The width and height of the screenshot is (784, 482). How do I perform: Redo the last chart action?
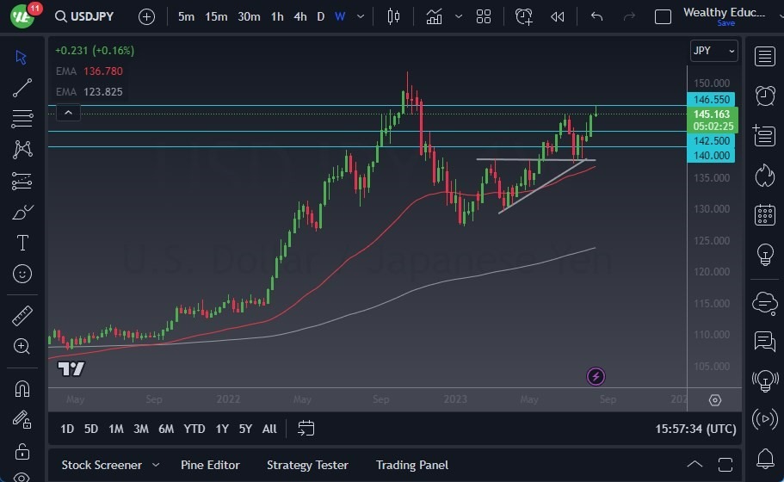pos(629,16)
